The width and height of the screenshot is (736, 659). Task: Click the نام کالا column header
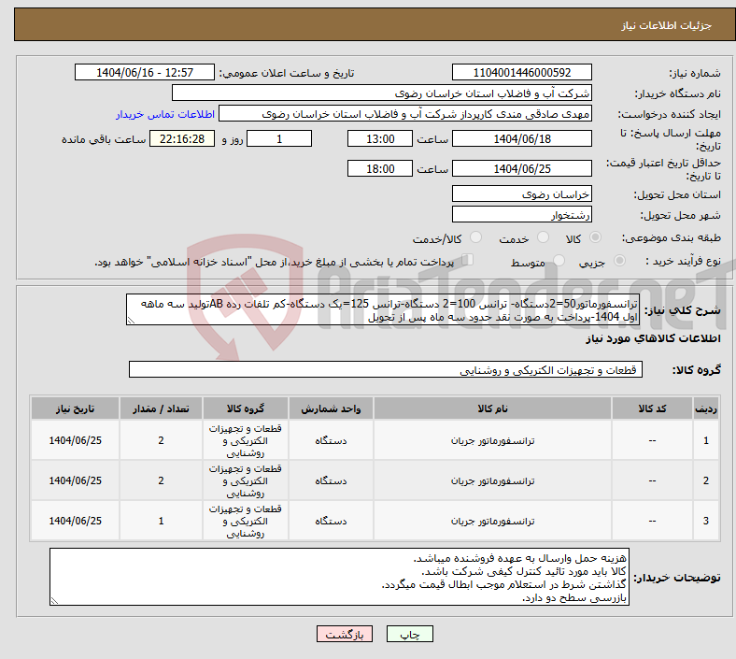[492, 408]
